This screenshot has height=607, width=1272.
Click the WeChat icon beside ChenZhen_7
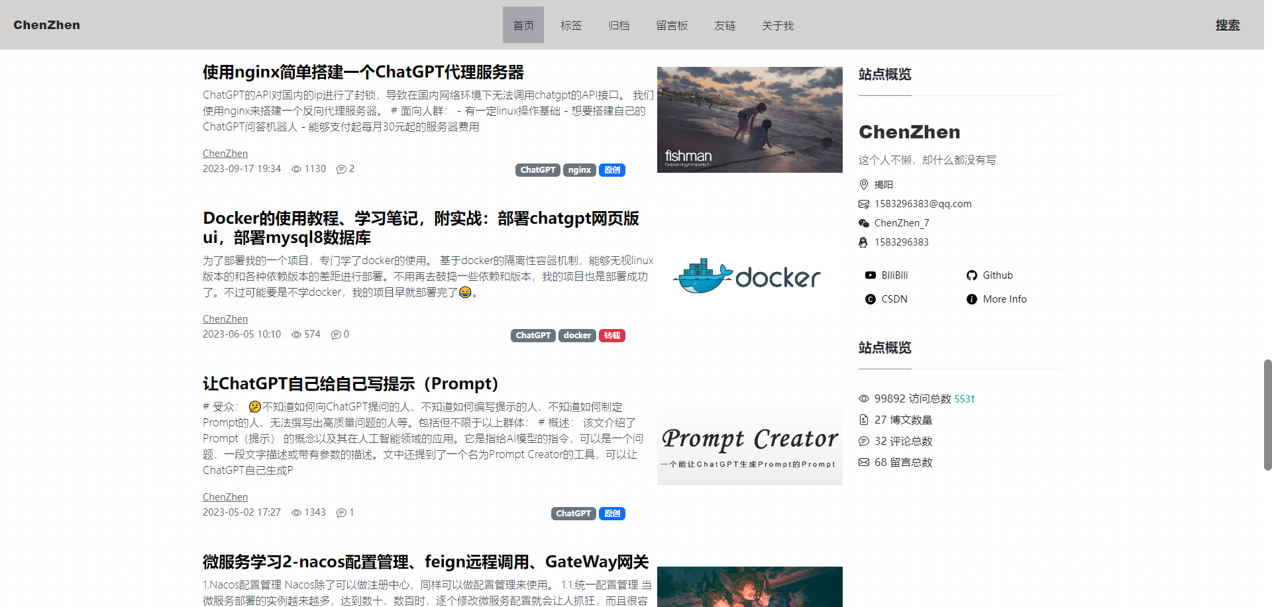point(863,222)
